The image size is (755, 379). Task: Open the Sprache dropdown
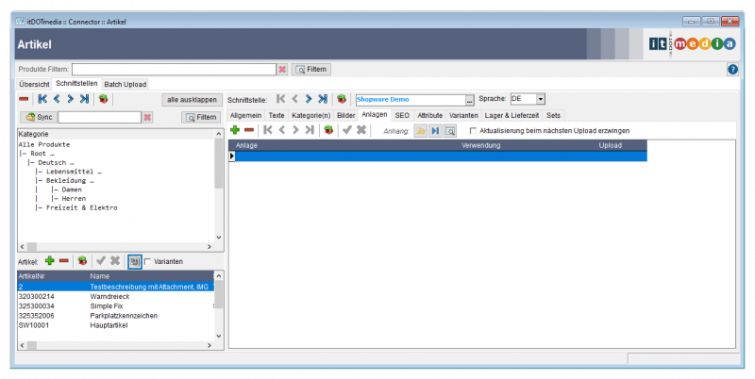coord(541,99)
